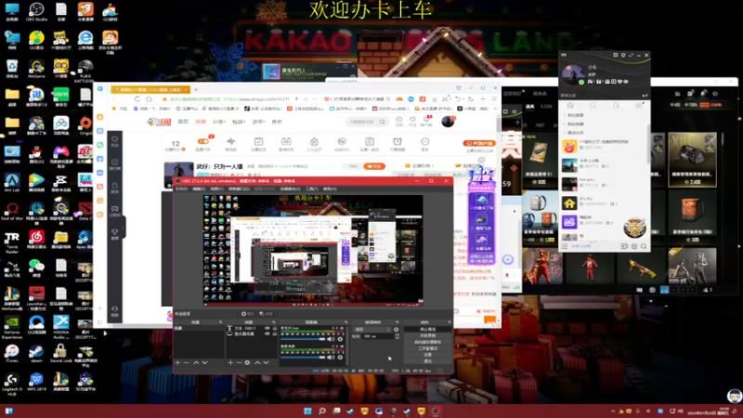Click 开始录制 to start recording in OBS
743x418 pixels.
(x=428, y=335)
